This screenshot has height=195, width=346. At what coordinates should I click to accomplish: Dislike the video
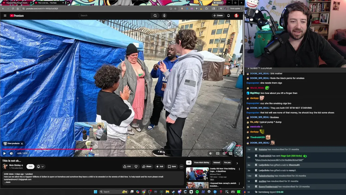pos(136,167)
